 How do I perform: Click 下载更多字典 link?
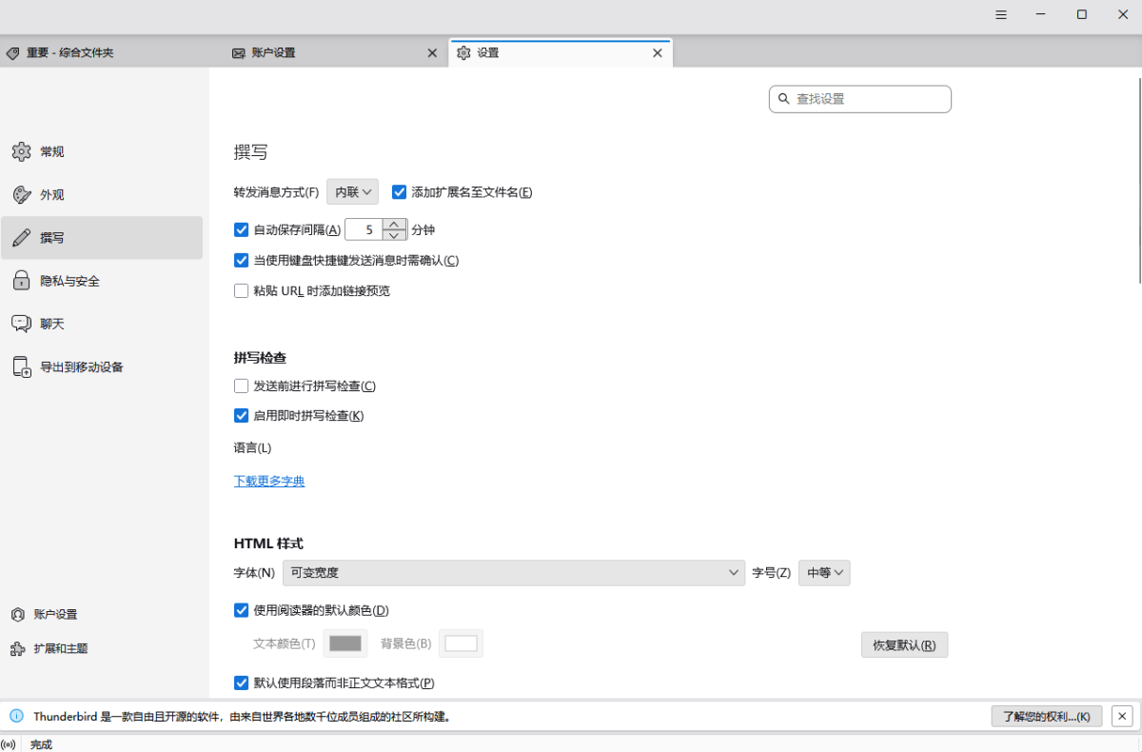(x=269, y=482)
